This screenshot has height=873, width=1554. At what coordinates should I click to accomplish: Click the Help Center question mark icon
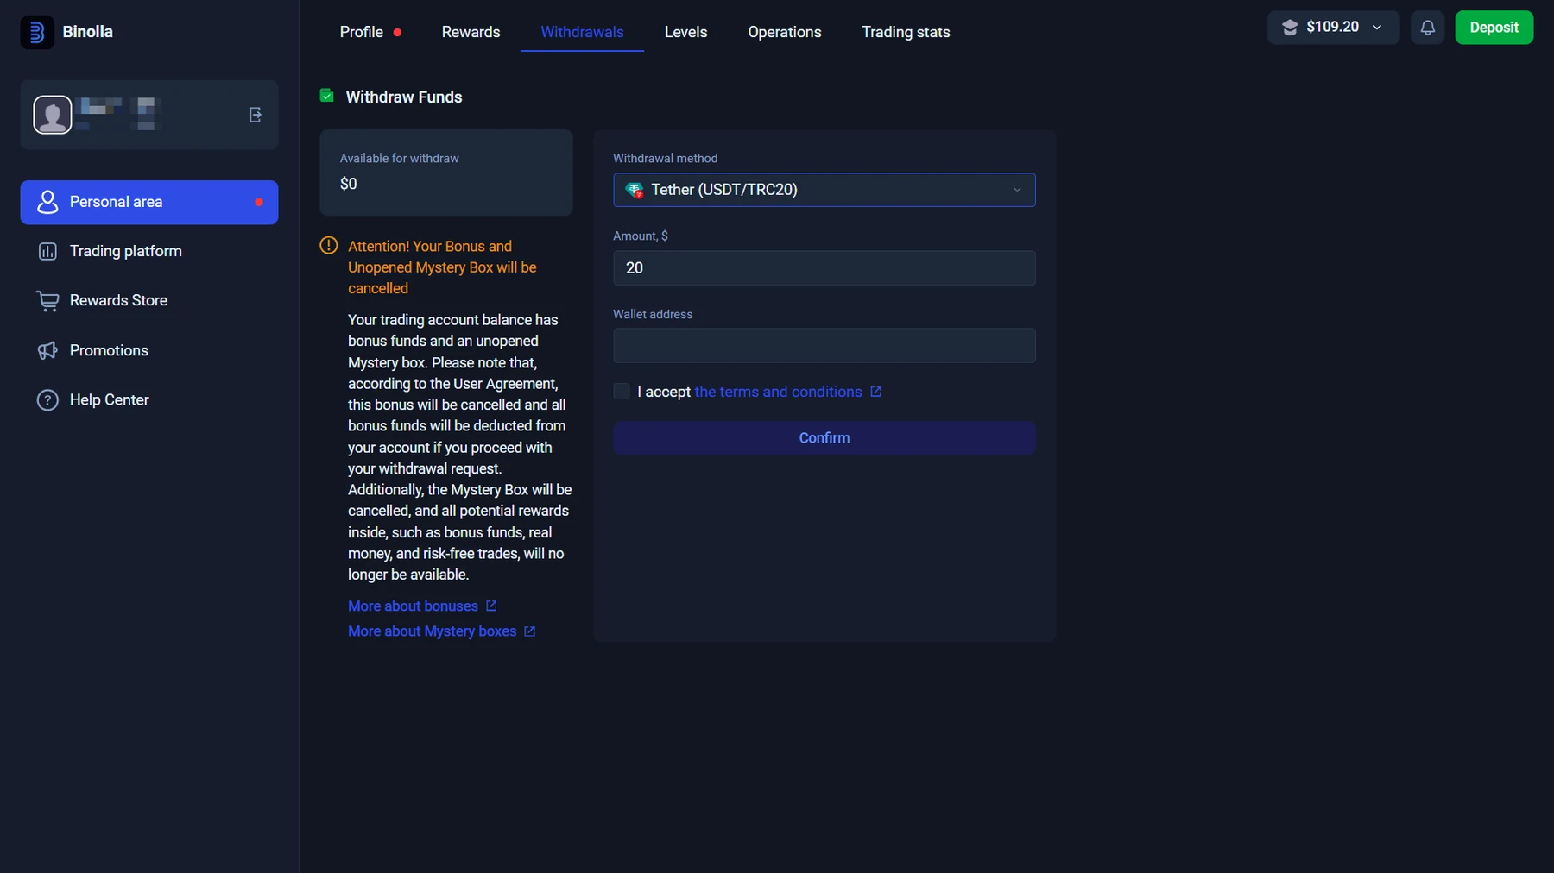[47, 400]
